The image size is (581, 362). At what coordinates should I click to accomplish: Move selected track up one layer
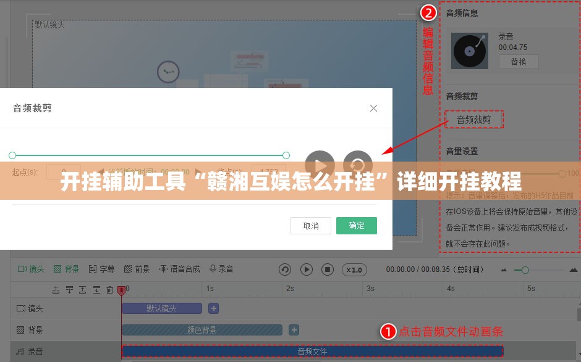[56, 290]
